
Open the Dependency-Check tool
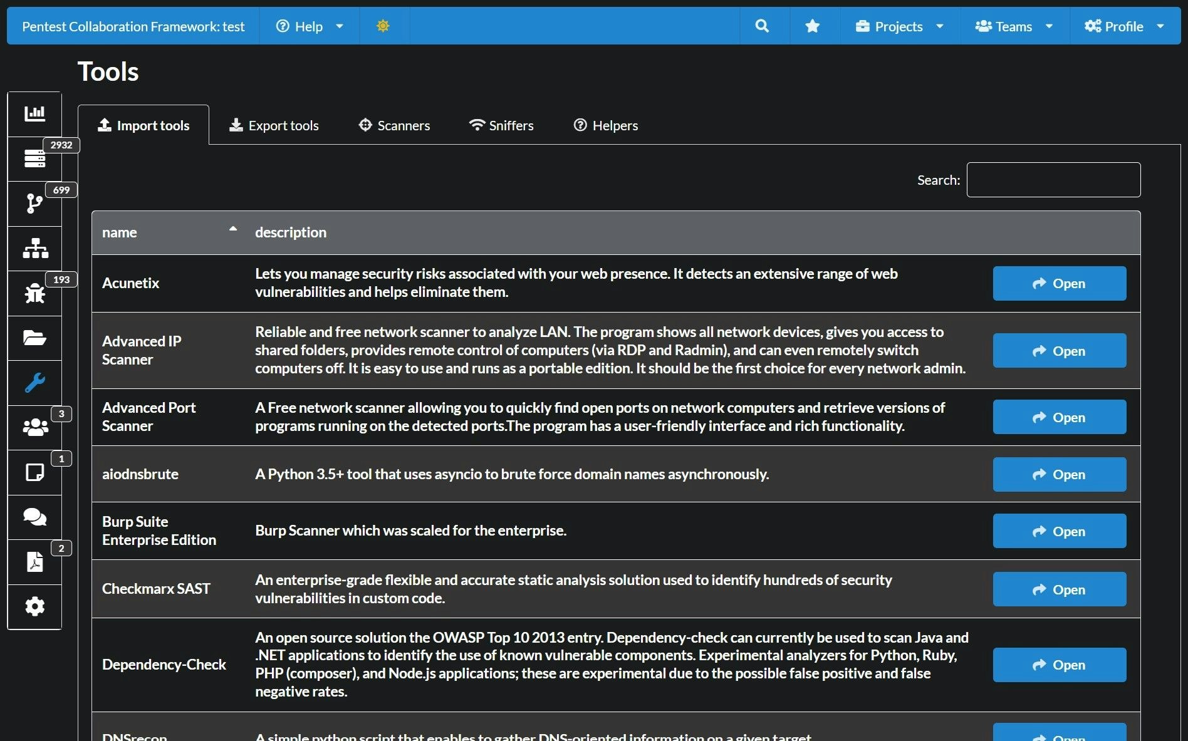[1060, 665]
